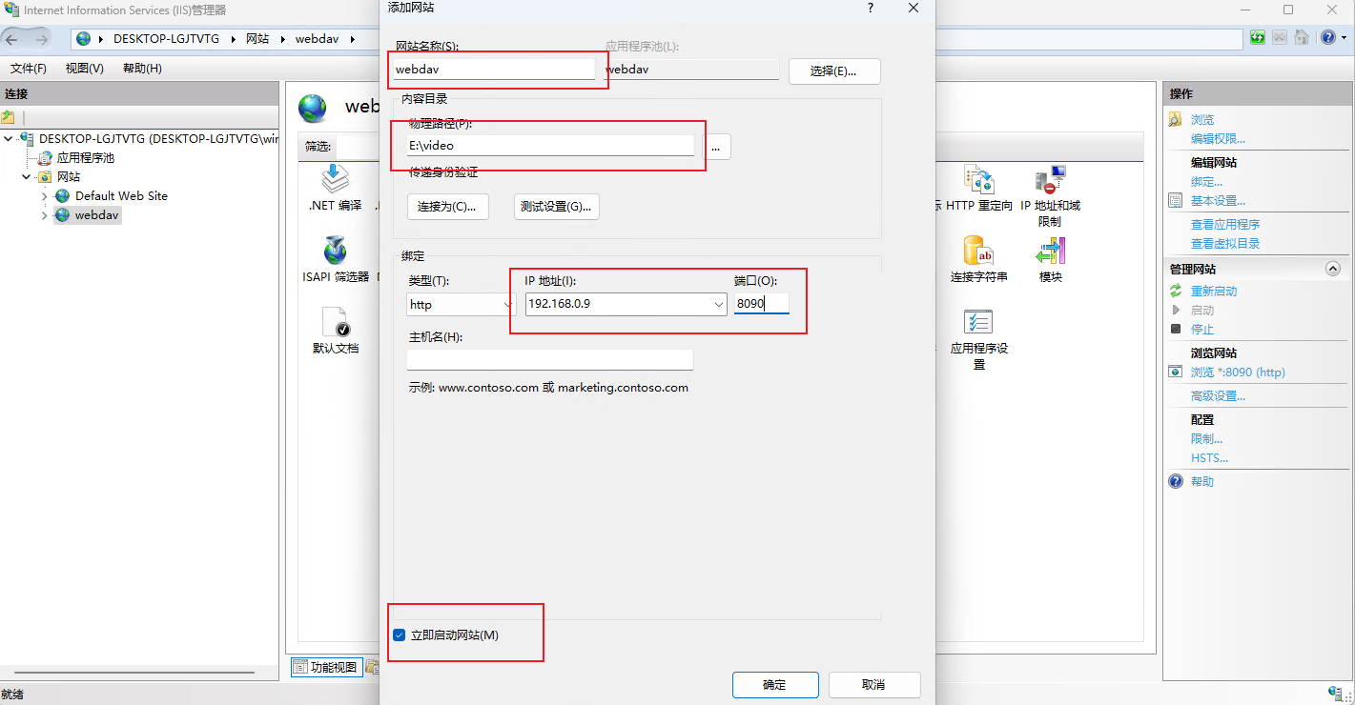This screenshot has width=1355, height=705.
Task: Expand the Default Web Site tree node
Action: point(44,196)
